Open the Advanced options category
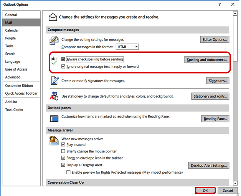Viewport: 241px width, 196px height. pyautogui.click(x=21, y=77)
